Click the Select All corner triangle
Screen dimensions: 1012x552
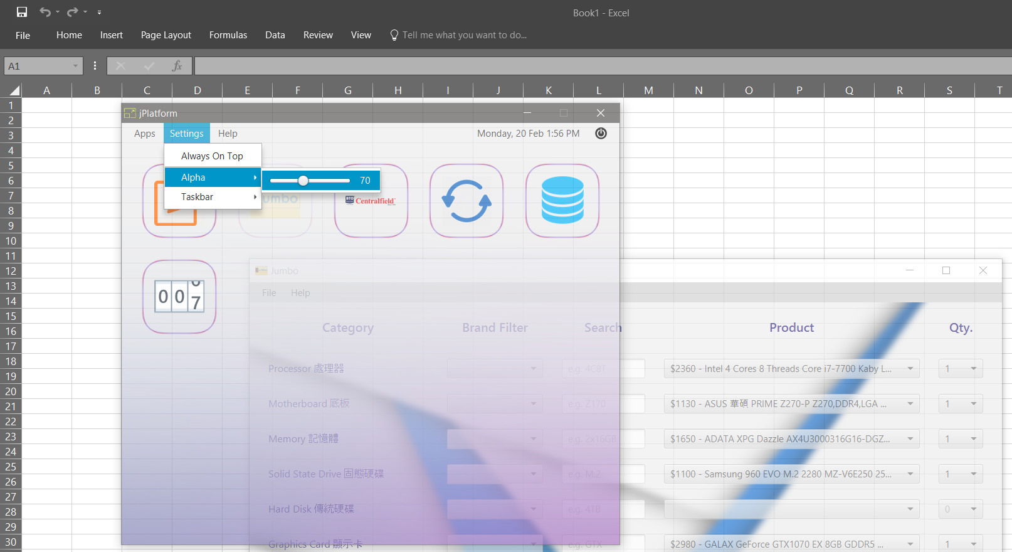click(x=14, y=90)
